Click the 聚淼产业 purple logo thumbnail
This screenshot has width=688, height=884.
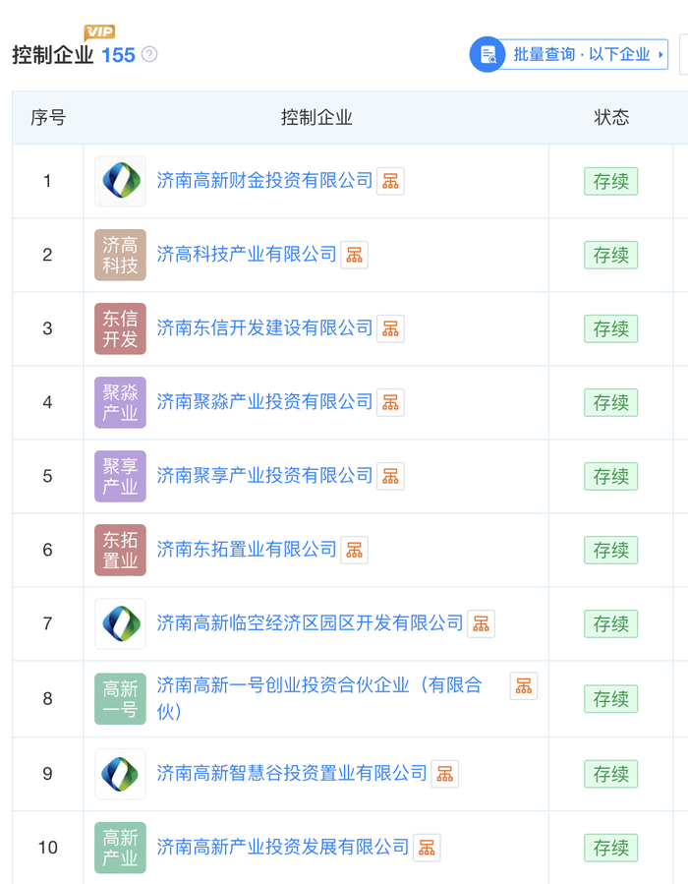pyautogui.click(x=121, y=402)
